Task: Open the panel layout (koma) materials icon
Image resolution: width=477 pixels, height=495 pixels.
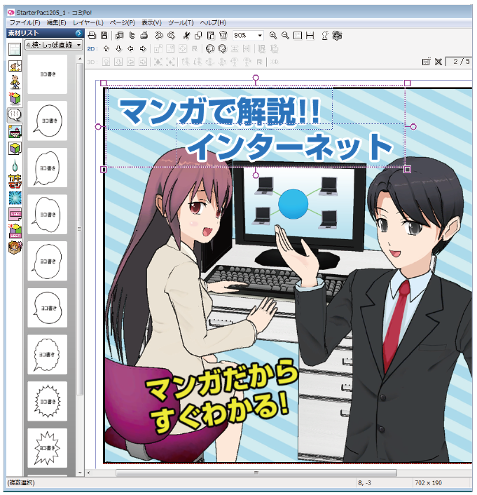Action: pyautogui.click(x=14, y=50)
